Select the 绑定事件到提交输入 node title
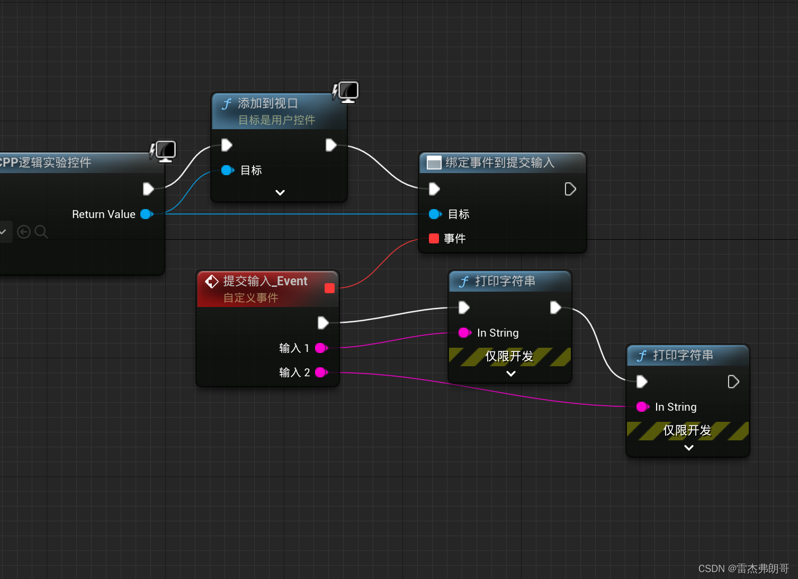This screenshot has height=579, width=798. [x=500, y=162]
